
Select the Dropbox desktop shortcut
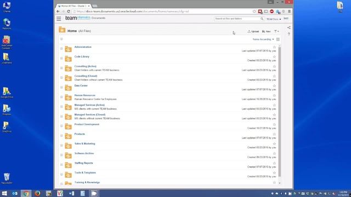(7, 110)
